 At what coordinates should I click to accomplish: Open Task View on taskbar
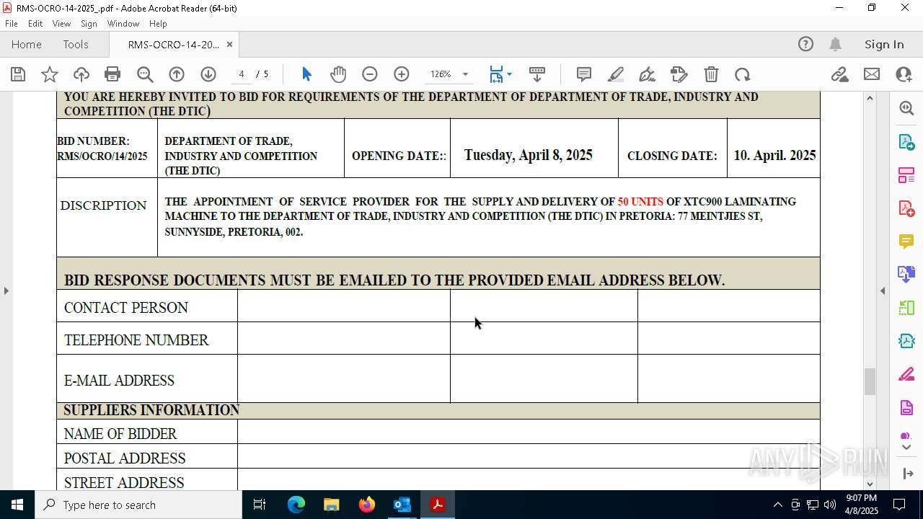point(260,505)
